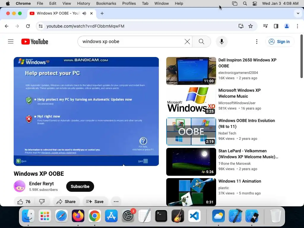Image resolution: width=304 pixels, height=228 pixels.
Task: Open Ender Reryt channel avatar
Action: [19, 186]
